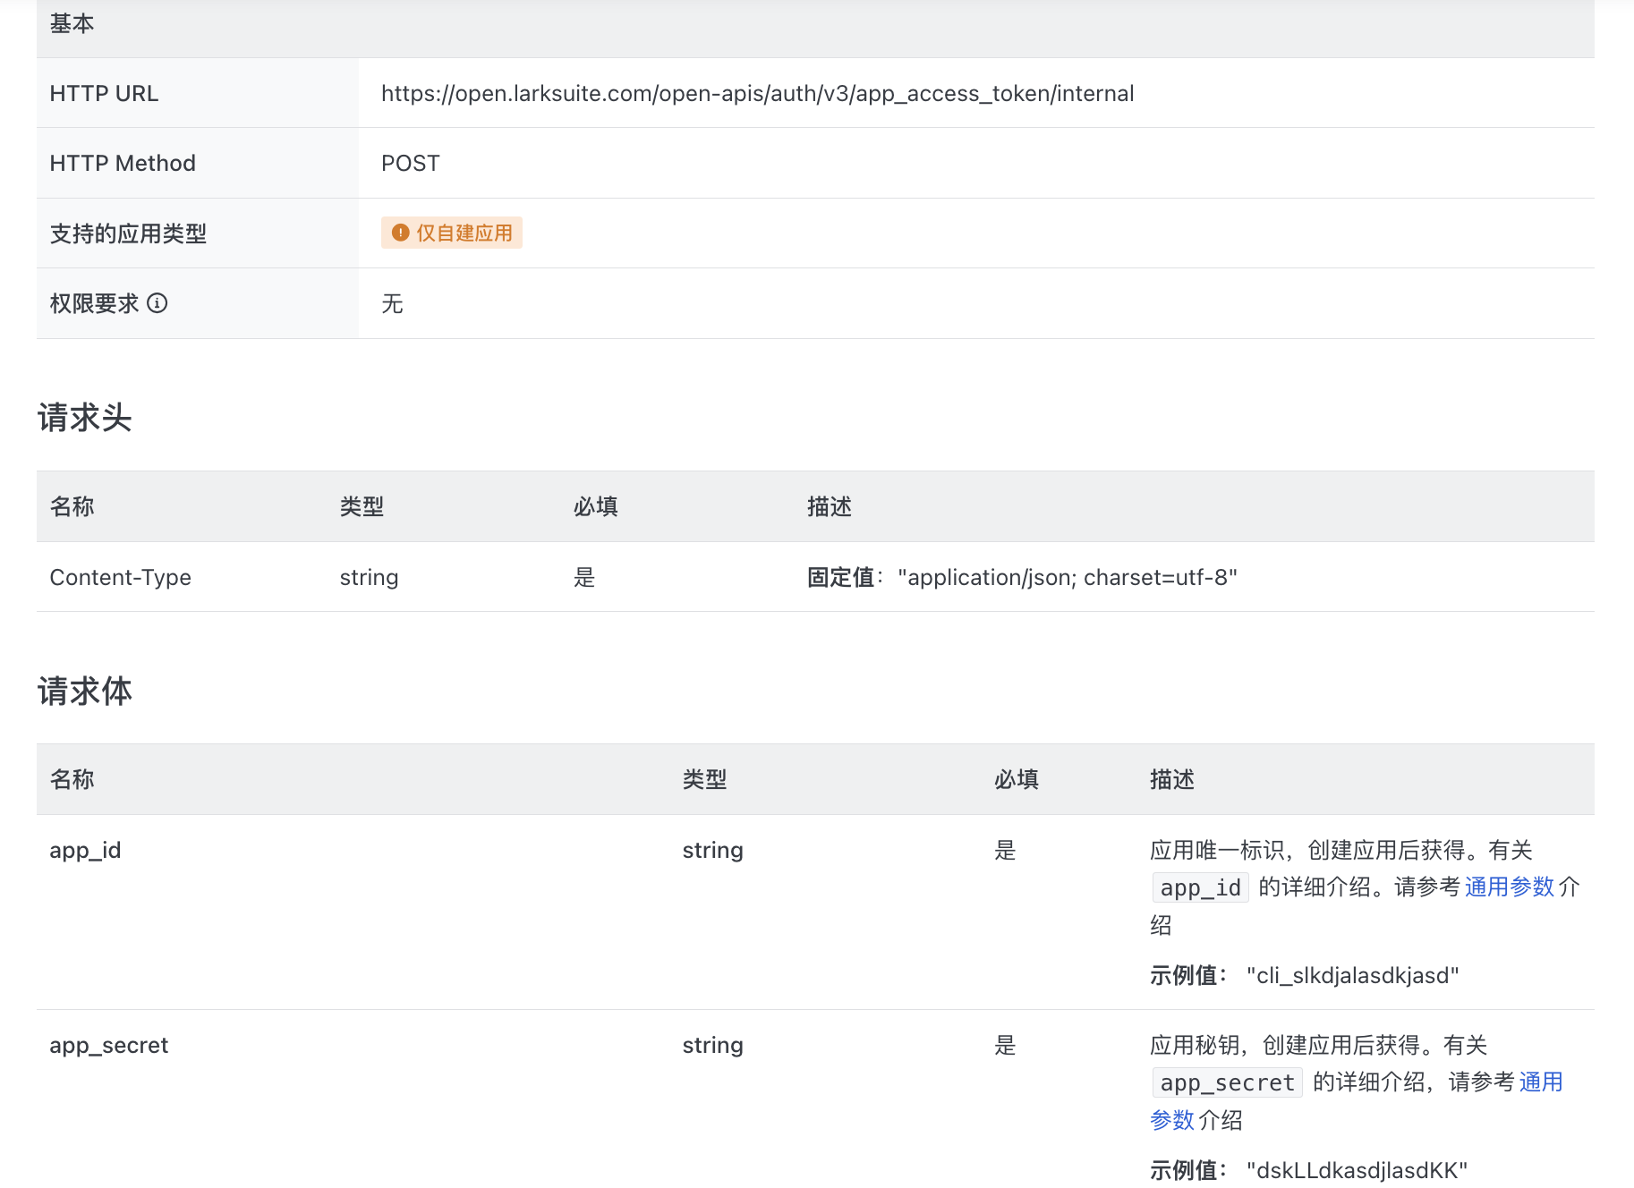Select the example value "cli_slkdjalasdkjasd"
The image size is (1634, 1188).
1352,975
